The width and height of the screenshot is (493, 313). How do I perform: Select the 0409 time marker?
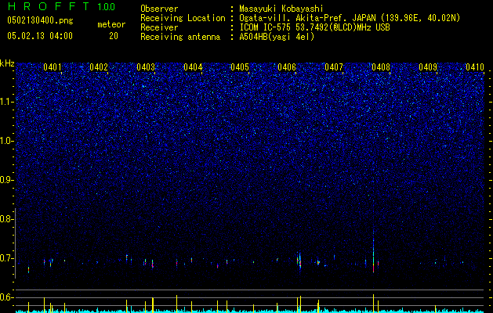[428, 67]
